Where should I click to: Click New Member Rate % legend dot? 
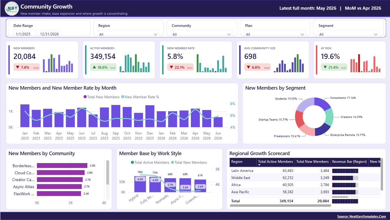[x=123, y=97]
